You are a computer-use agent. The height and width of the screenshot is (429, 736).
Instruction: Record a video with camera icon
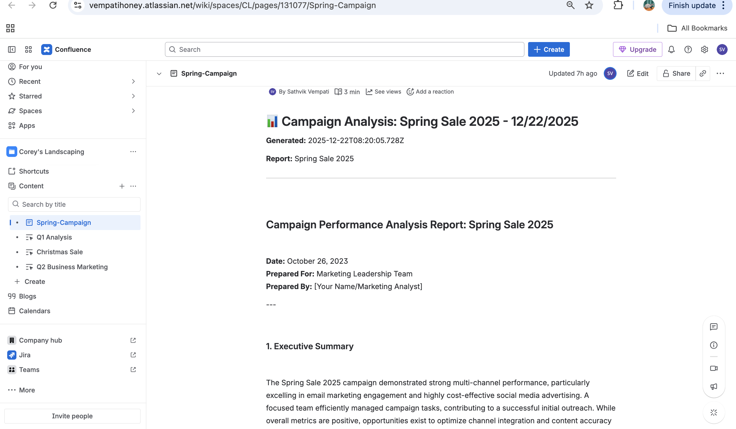[x=714, y=368]
